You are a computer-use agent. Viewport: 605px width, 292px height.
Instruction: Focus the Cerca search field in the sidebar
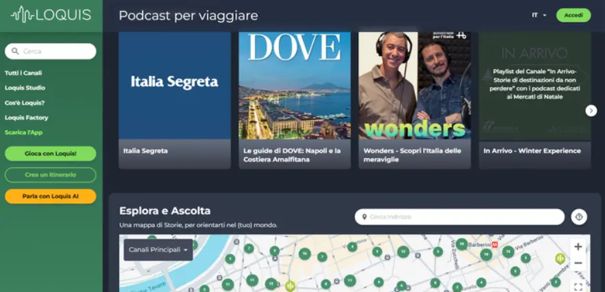tap(51, 51)
